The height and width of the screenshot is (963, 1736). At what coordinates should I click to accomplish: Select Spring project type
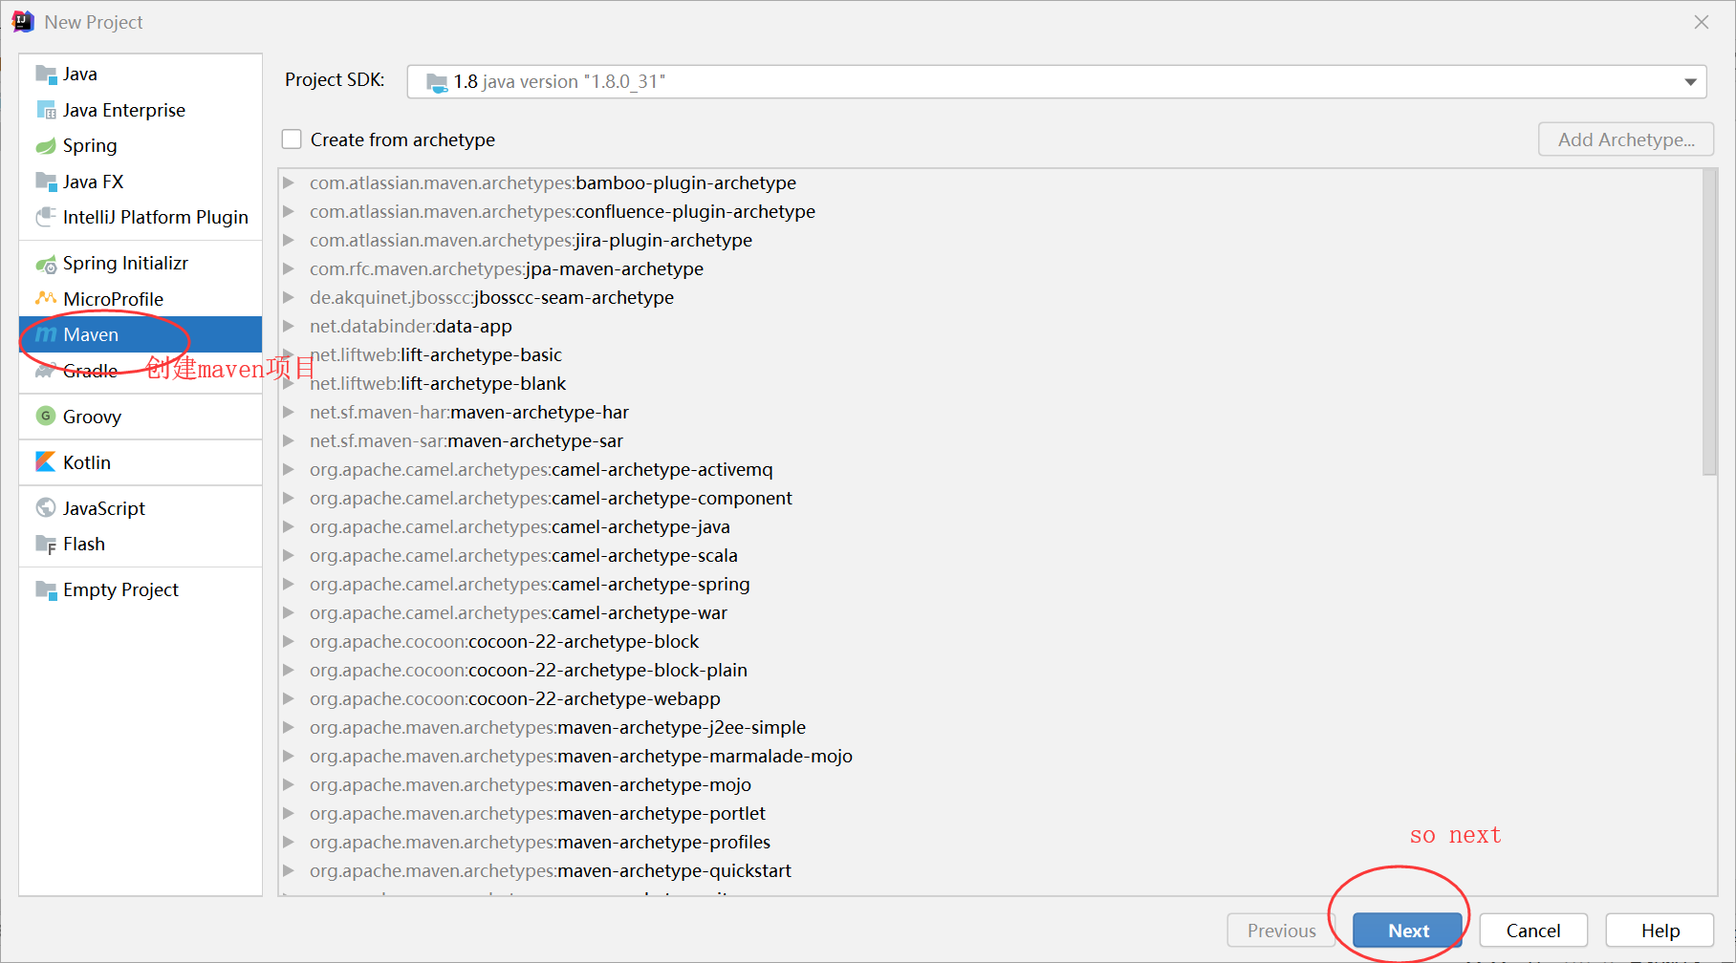(x=141, y=146)
